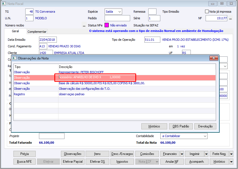238x169 pixels.
Task: Click the Financeiro button
Action: point(170,154)
